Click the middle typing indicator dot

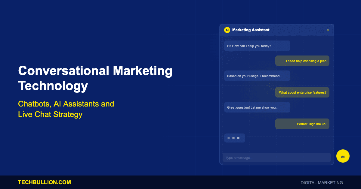(233, 138)
